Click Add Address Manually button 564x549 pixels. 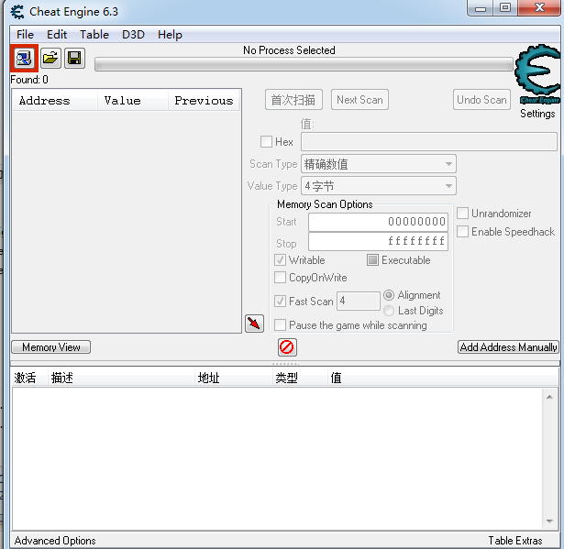click(x=509, y=347)
